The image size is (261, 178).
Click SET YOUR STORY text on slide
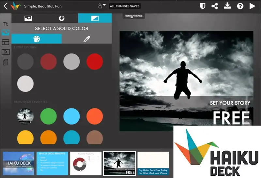click(x=230, y=103)
